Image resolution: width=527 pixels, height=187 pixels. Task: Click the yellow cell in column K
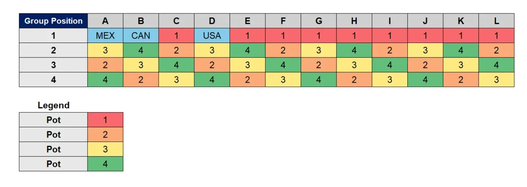pyautogui.click(x=461, y=65)
